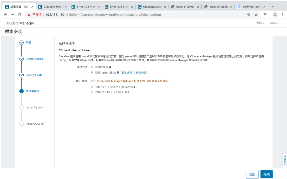The width and height of the screenshot is (287, 179).
Task: Go to the 欢迎 wizard step link
Action: click(29, 43)
